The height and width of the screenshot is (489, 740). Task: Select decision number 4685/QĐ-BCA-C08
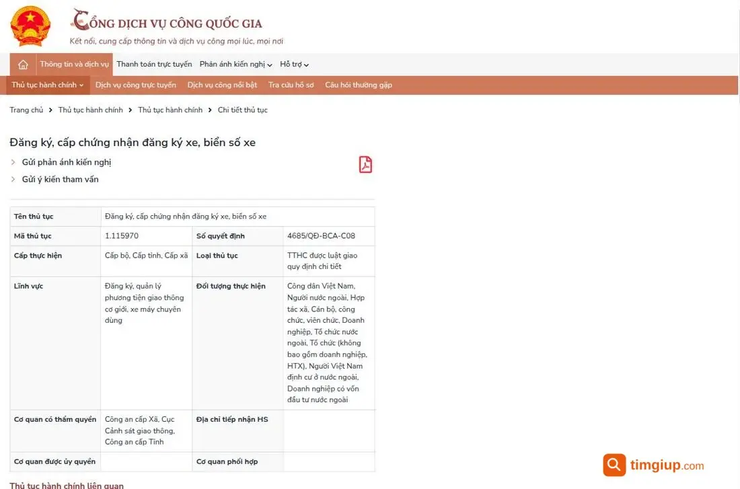click(321, 236)
